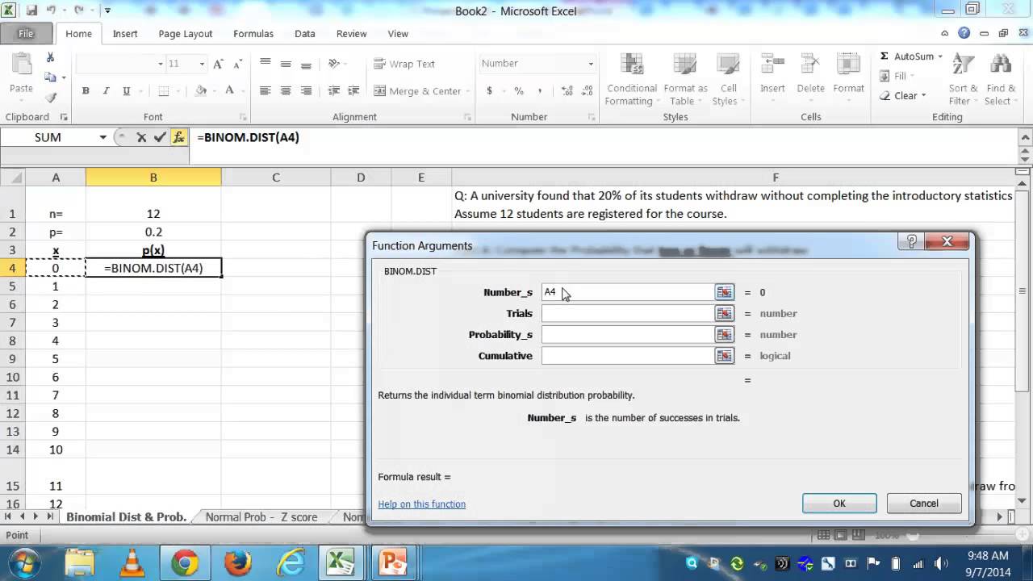Click Cancel in Function Arguments dialog
The width and height of the screenshot is (1033, 581).
tap(924, 504)
